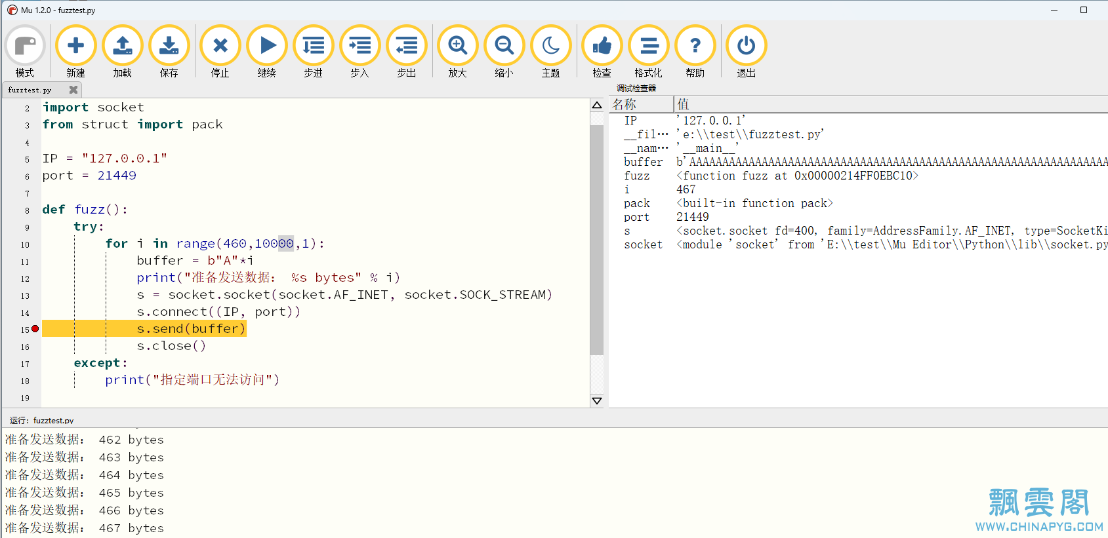The width and height of the screenshot is (1108, 538).
Task: Select the __nam… variable row
Action: point(858,148)
